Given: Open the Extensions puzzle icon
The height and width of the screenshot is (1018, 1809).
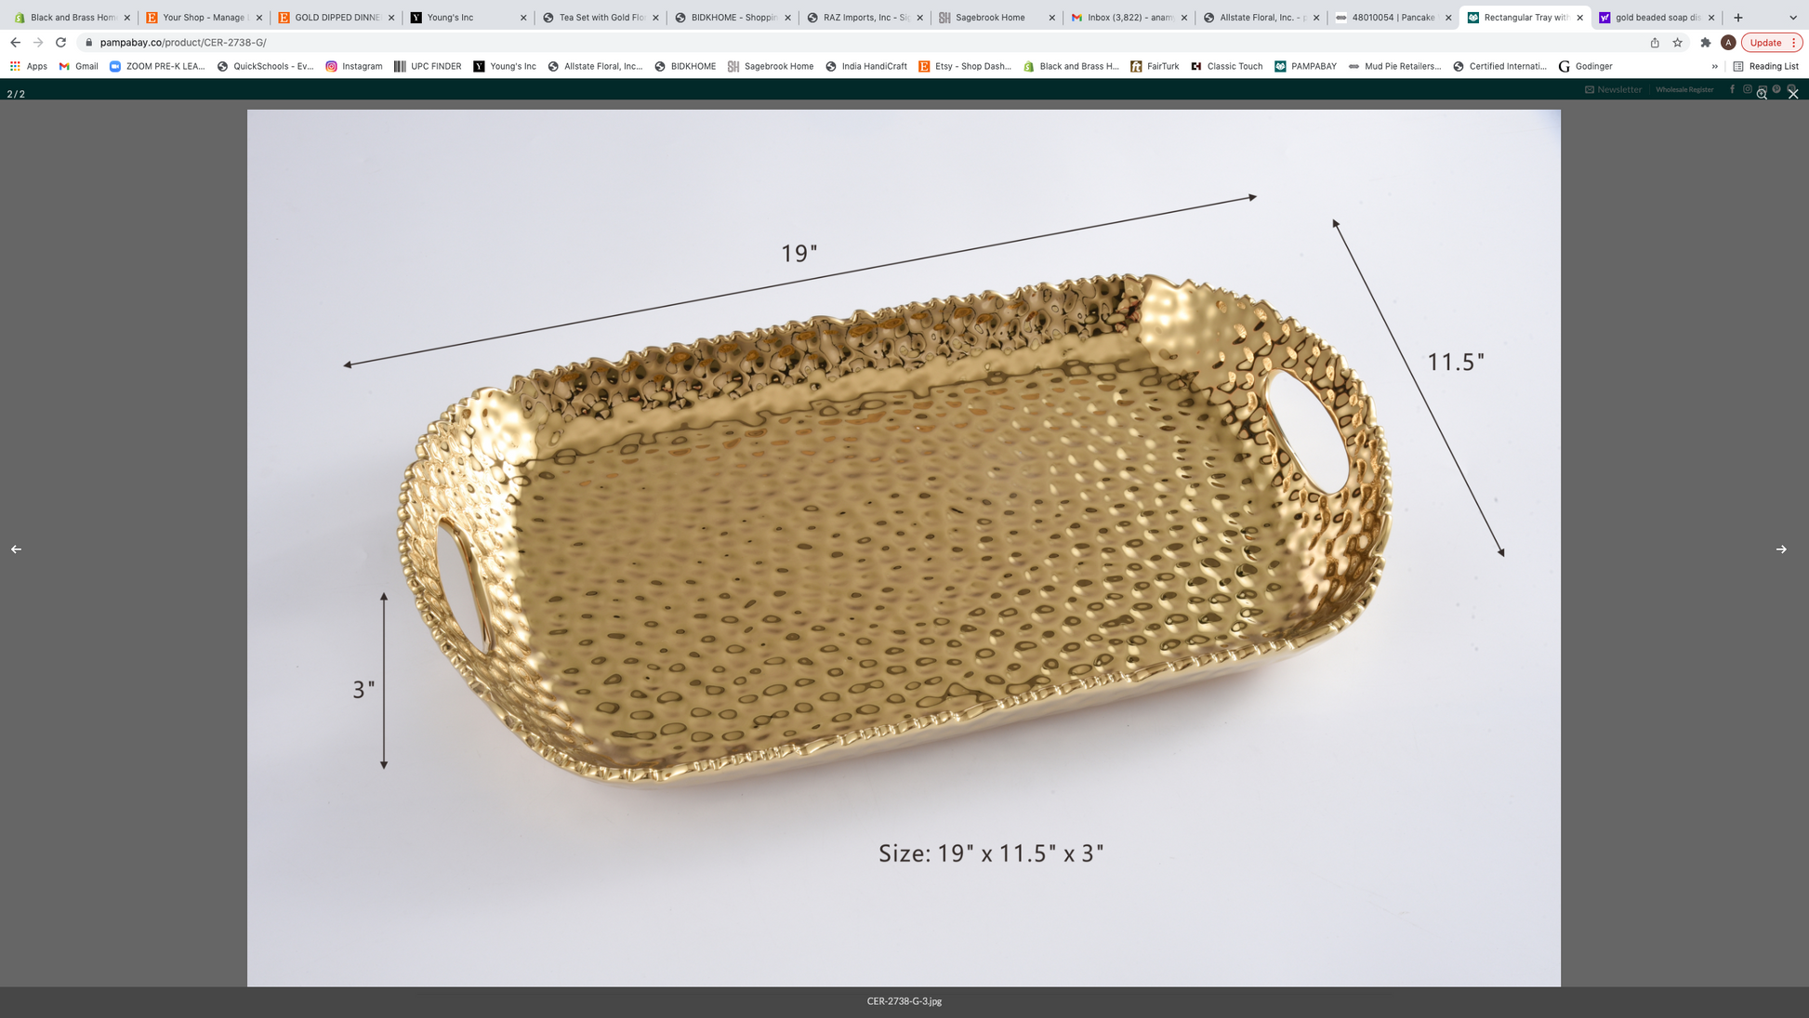Looking at the screenshot, I should pos(1705,43).
